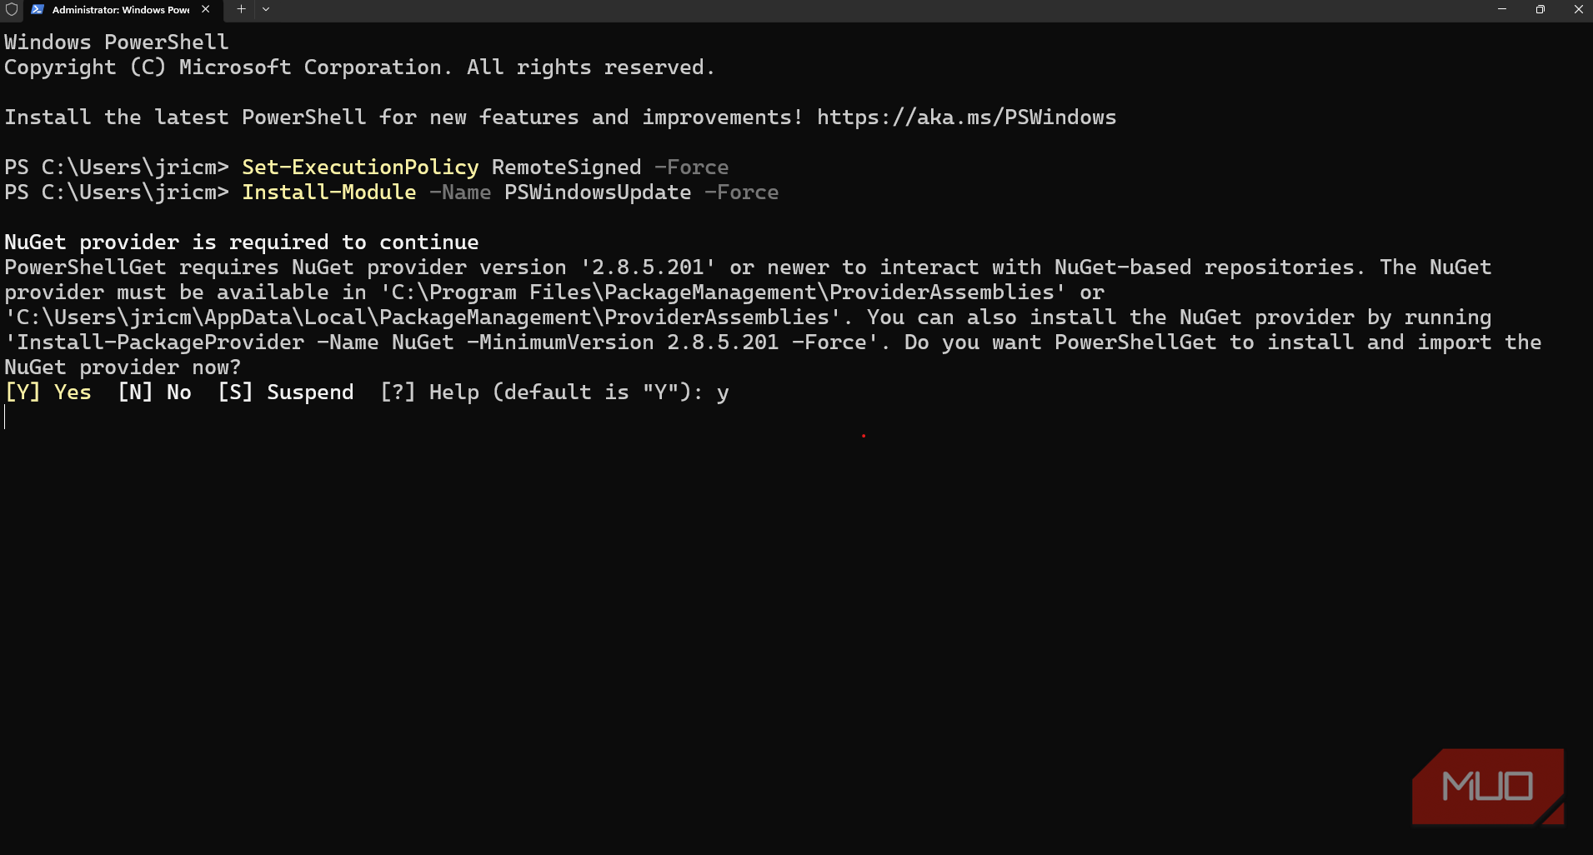Open the aka.ms/PSWindows link

pyautogui.click(x=966, y=117)
